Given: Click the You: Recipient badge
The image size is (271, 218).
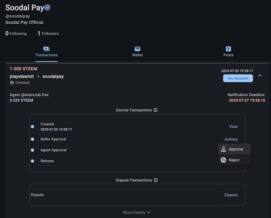Looking at the screenshot, I should 238,78.
